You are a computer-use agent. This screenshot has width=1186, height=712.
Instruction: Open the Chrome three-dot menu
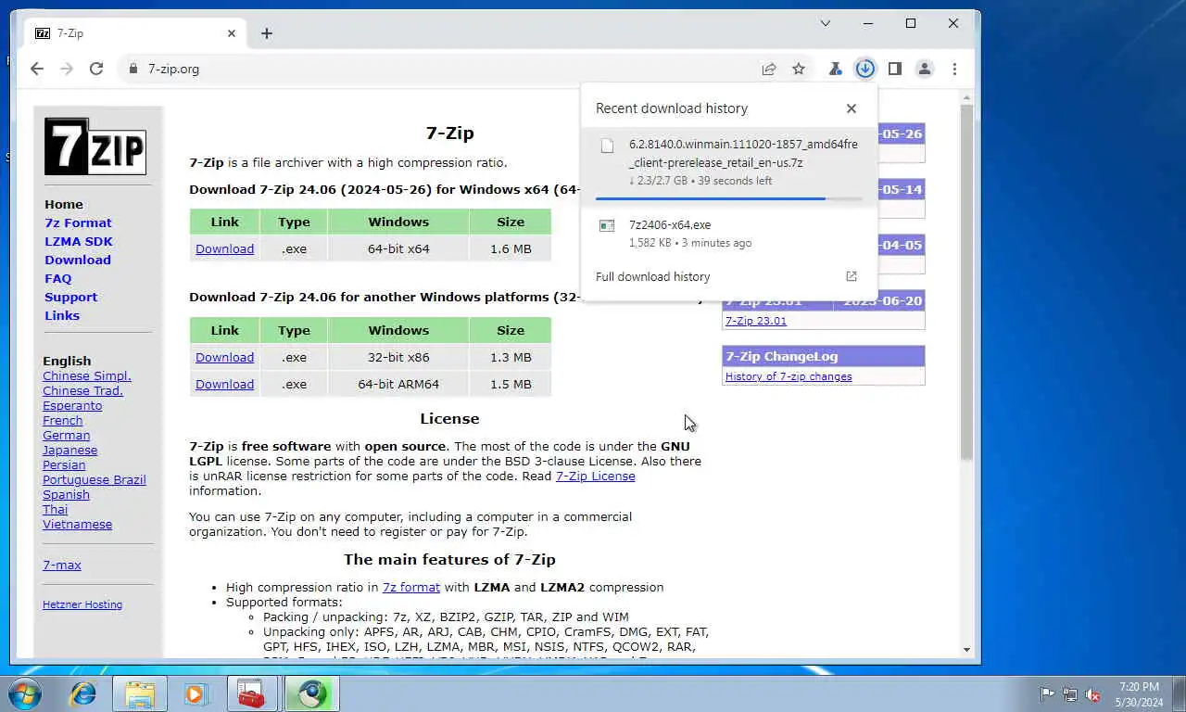coord(954,69)
